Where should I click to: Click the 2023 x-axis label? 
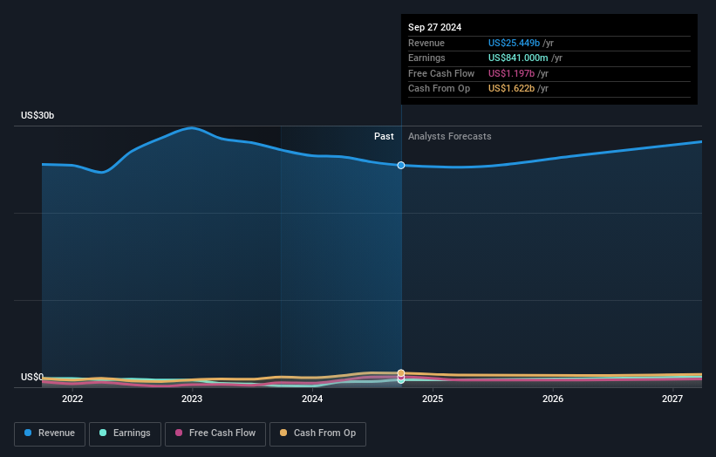click(x=192, y=399)
